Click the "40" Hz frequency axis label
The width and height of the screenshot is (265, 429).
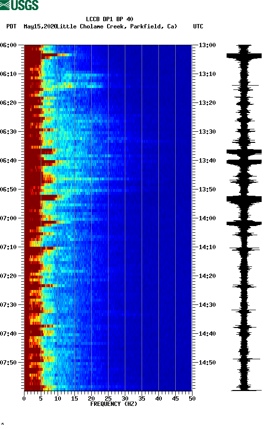coord(159,399)
